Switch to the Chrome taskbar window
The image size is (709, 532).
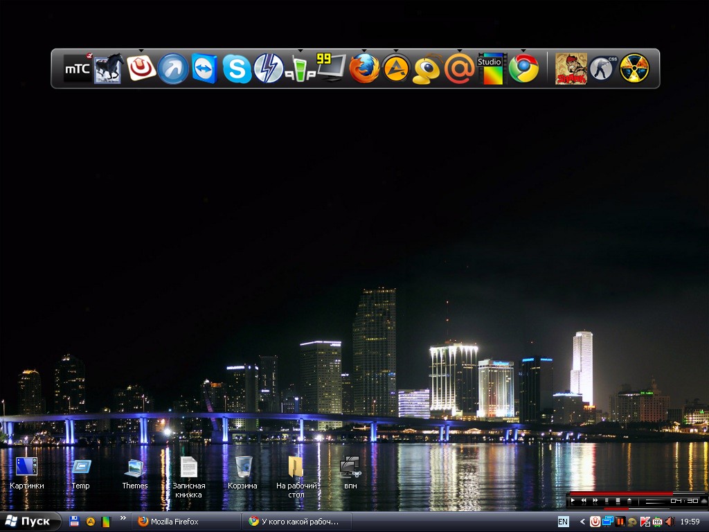[297, 522]
